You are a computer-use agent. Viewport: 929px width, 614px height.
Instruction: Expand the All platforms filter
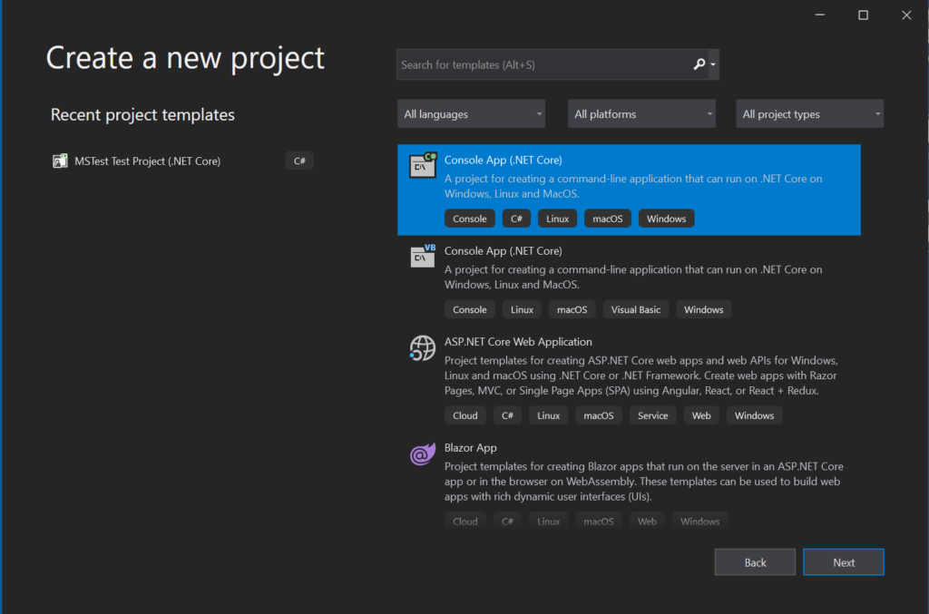tap(641, 114)
